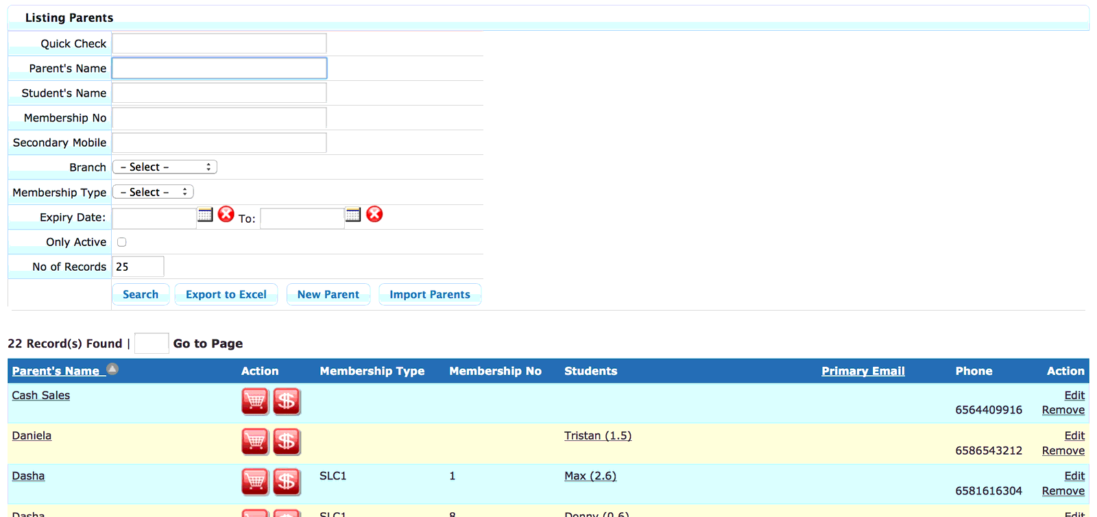Click Export to Excel
This screenshot has height=517, width=1097.
coord(226,294)
